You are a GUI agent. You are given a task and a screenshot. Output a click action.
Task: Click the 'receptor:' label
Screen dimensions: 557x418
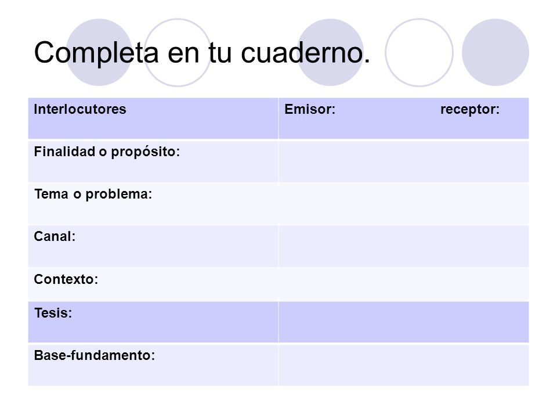469,110
